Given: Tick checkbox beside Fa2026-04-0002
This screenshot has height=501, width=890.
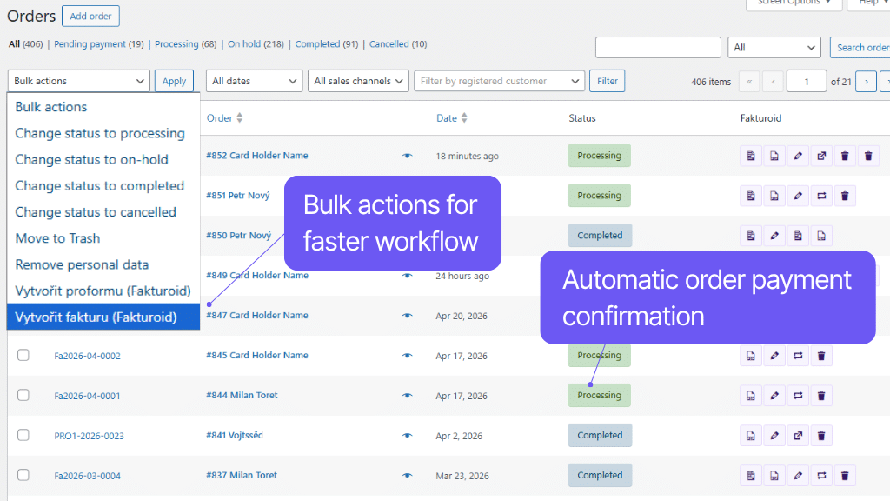Looking at the screenshot, I should point(23,355).
